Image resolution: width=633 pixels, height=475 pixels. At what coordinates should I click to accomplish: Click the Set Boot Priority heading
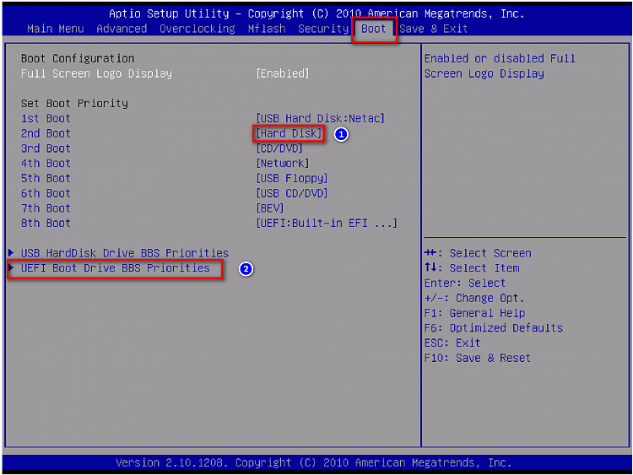click(74, 104)
